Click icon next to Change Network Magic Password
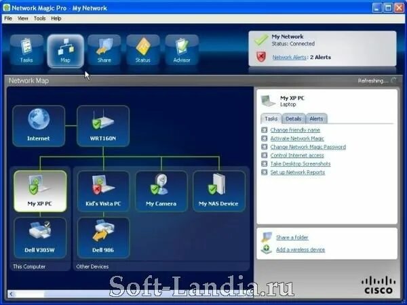The image size is (407, 305). [x=265, y=147]
